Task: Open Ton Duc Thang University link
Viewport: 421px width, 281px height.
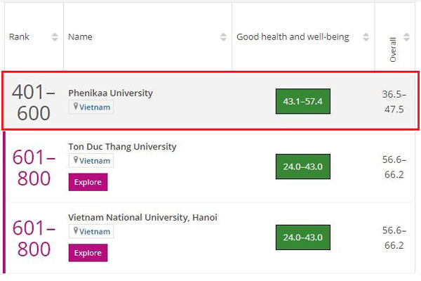Action: [122, 147]
